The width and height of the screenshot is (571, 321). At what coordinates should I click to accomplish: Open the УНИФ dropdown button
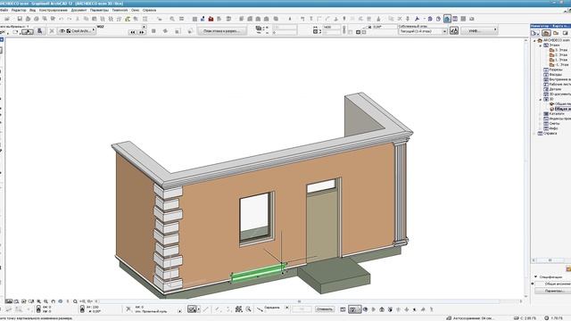479,31
